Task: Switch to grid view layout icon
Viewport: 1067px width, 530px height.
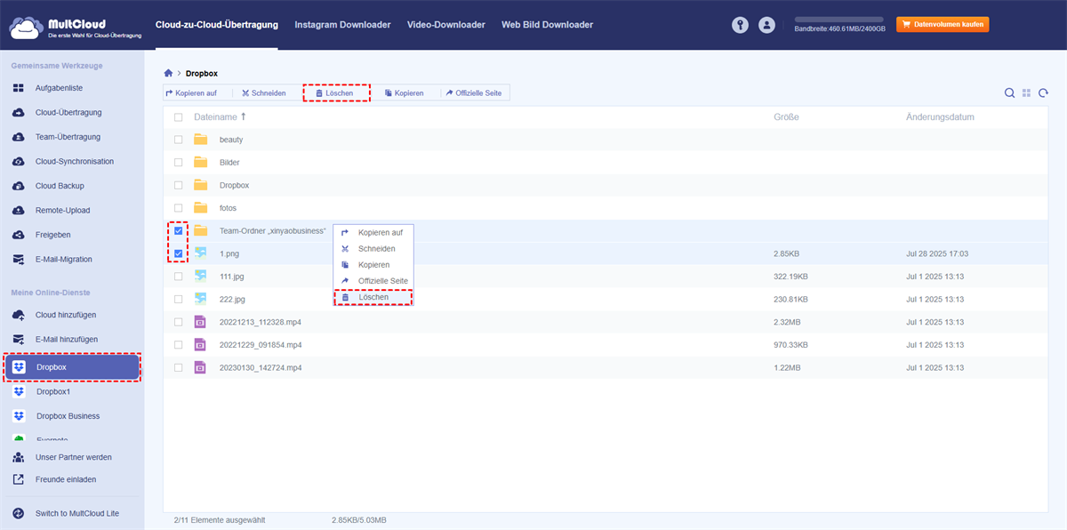Action: [x=1026, y=93]
